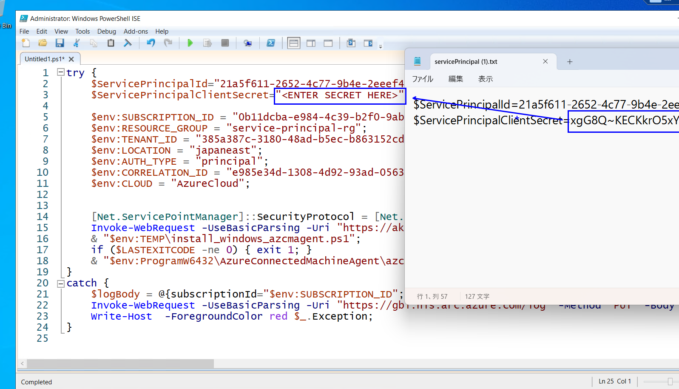This screenshot has width=679, height=389.
Task: Toggle show script pane right layout
Action: pyautogui.click(x=311, y=43)
